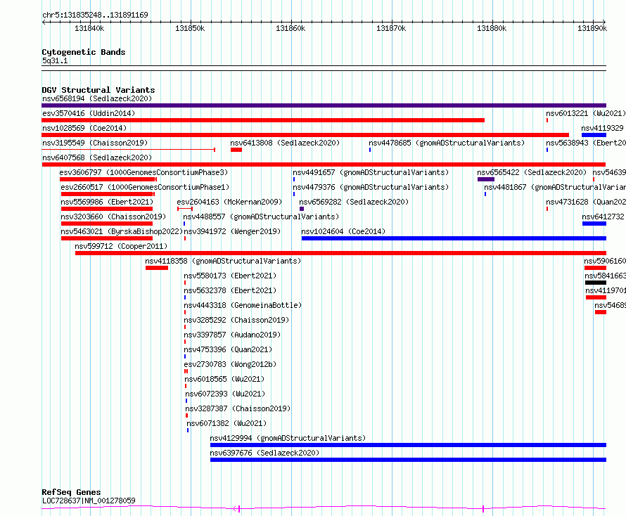Viewport: 626px width, 516px height.
Task: Click the purple bar under nsv6568194
Action: tap(324, 105)
